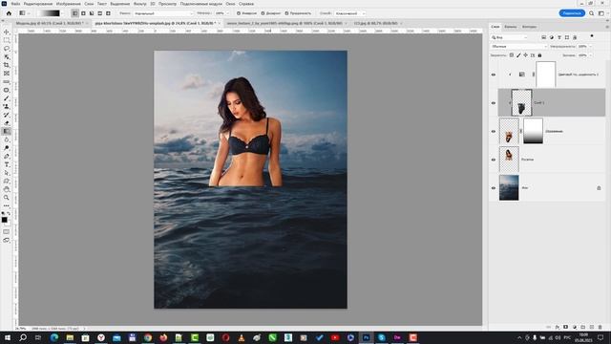
Task: Open the gradient picker dropdown arrow
Action: [x=63, y=13]
